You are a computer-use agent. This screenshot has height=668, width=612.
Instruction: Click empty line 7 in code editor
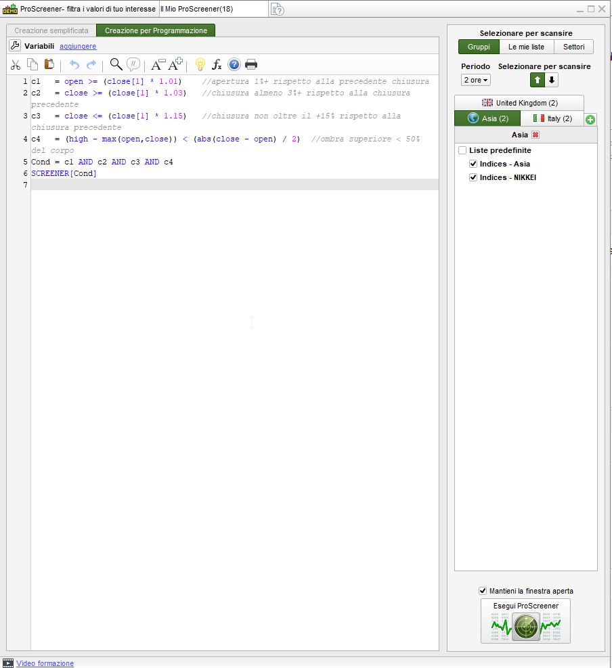pos(234,185)
